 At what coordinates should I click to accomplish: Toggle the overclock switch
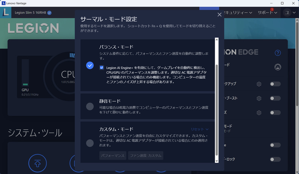pos(275,84)
